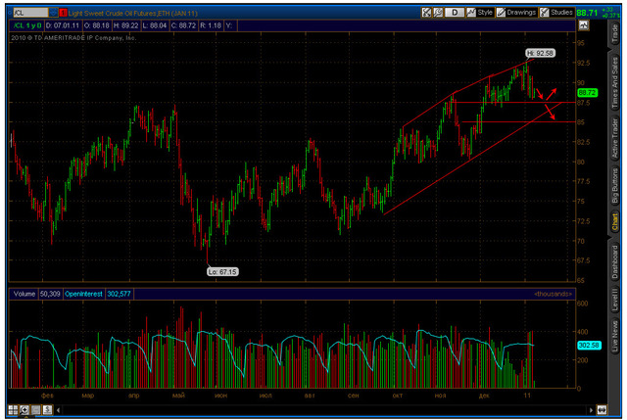
Task: Open the Studies menu
Action: click(556, 13)
